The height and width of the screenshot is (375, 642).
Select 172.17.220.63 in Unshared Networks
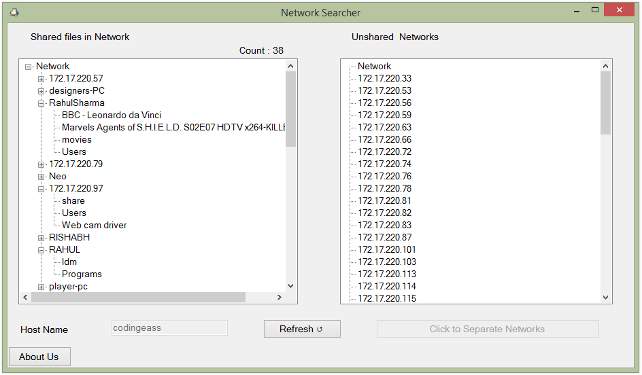(x=384, y=128)
